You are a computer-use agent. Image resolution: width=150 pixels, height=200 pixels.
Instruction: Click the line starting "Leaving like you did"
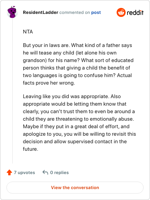(72, 96)
